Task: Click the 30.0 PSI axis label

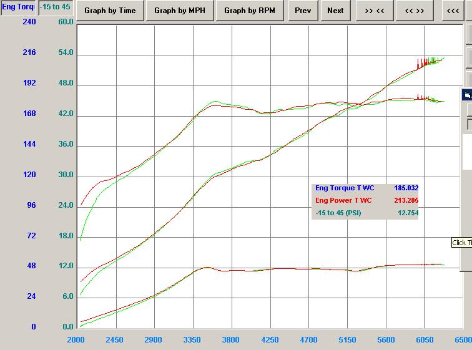Action: pos(66,175)
